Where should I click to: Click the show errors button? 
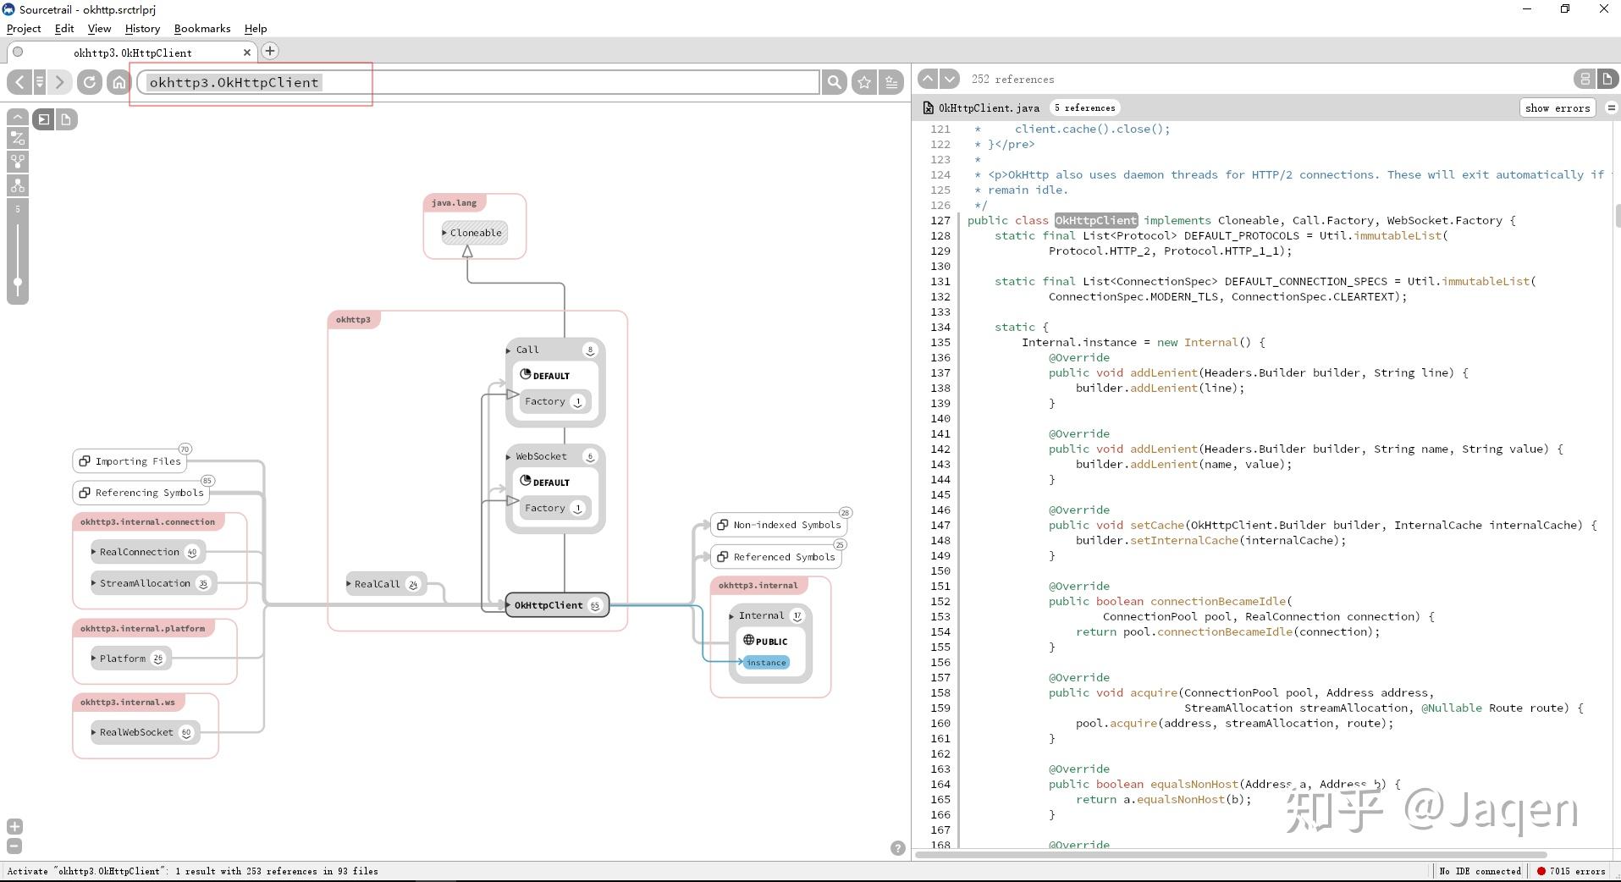coord(1557,107)
